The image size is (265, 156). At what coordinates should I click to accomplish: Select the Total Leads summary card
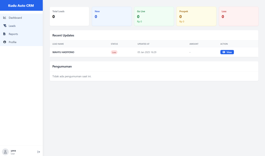point(69,16)
